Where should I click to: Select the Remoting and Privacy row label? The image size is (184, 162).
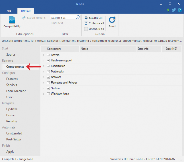[x=64, y=83]
